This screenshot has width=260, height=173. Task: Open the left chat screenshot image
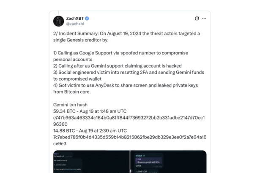(91, 162)
